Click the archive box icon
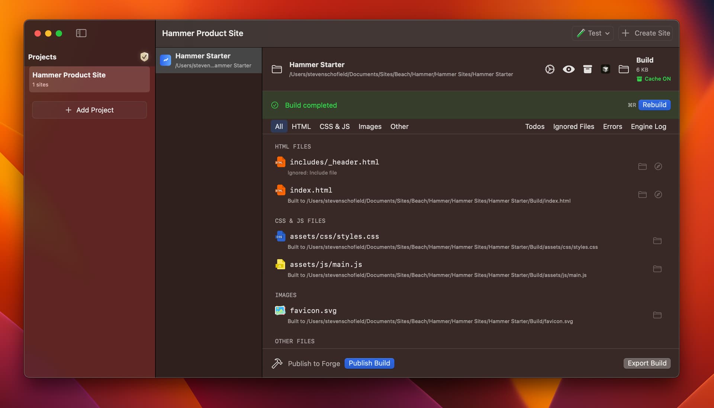 (x=587, y=69)
